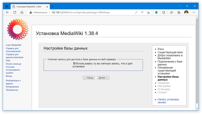Viewport: 202px width, 114px height.
Task: Open the browser extensions puzzle icon
Action: click(x=164, y=12)
